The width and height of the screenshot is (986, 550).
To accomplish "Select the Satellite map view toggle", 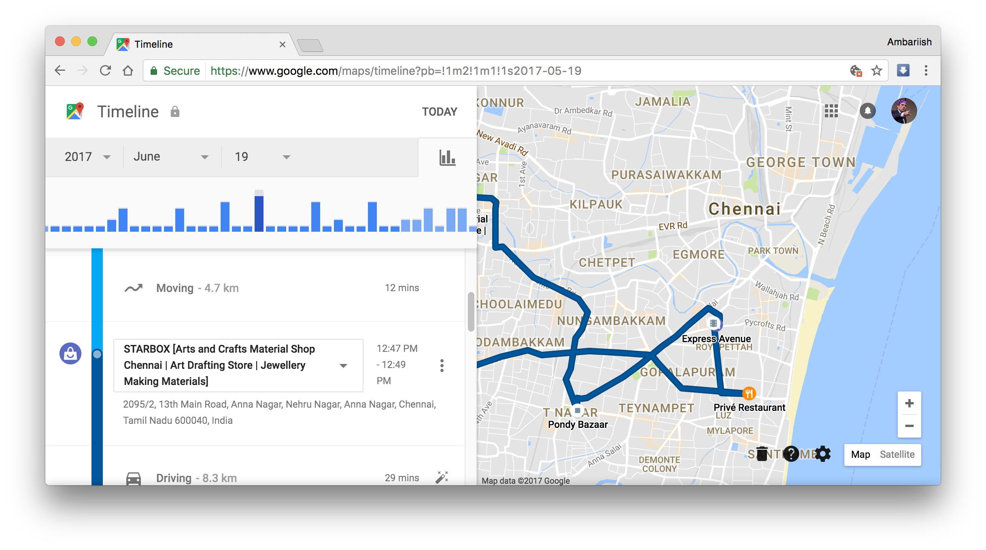I will (x=898, y=455).
